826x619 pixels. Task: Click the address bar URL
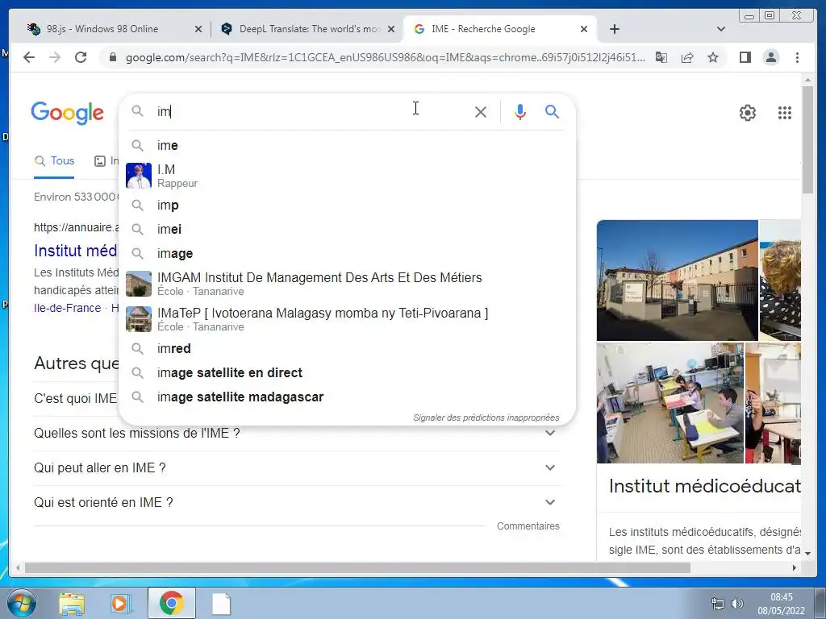tap(385, 57)
